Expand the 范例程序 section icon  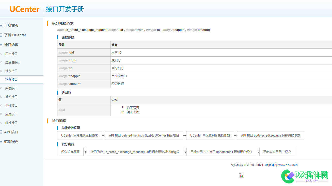pos(1,142)
